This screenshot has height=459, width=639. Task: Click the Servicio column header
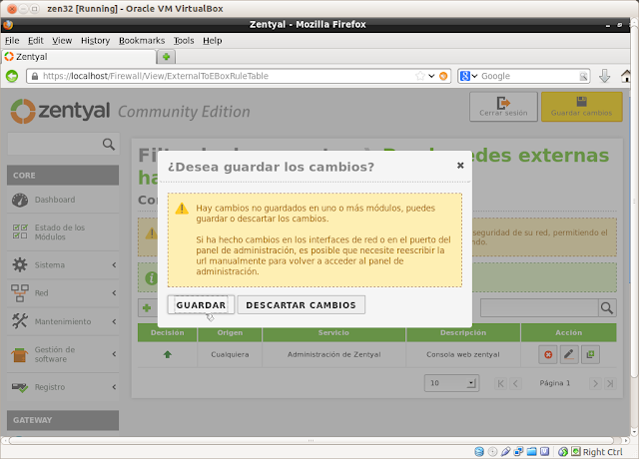[333, 332]
